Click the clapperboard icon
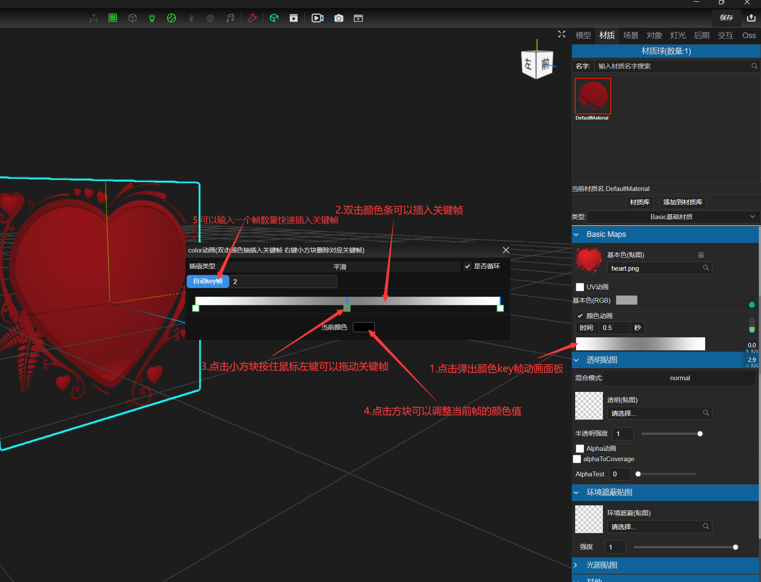The image size is (761, 582). (x=358, y=18)
